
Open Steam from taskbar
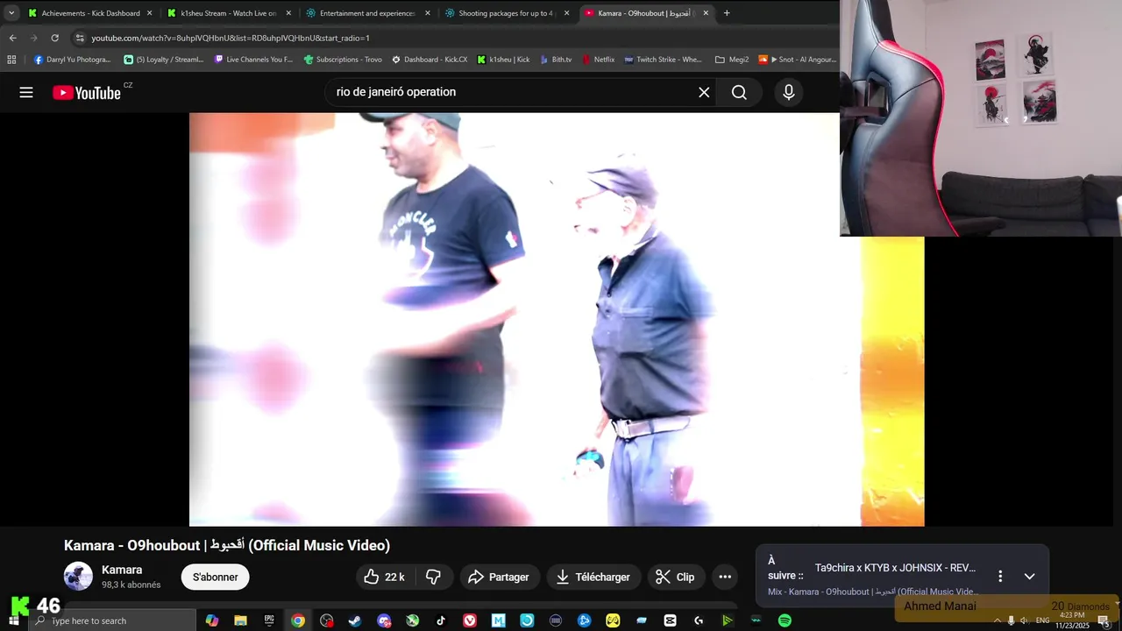pos(355,620)
